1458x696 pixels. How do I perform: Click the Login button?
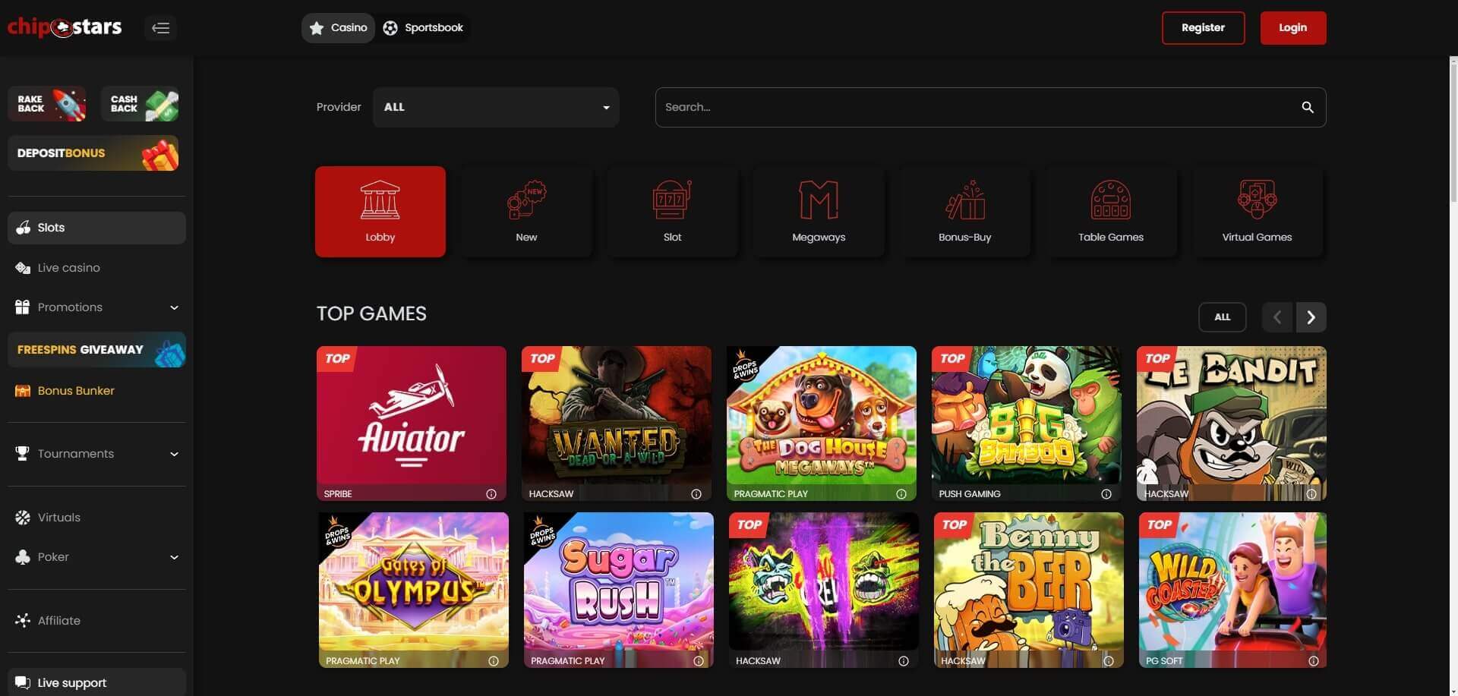click(1292, 27)
